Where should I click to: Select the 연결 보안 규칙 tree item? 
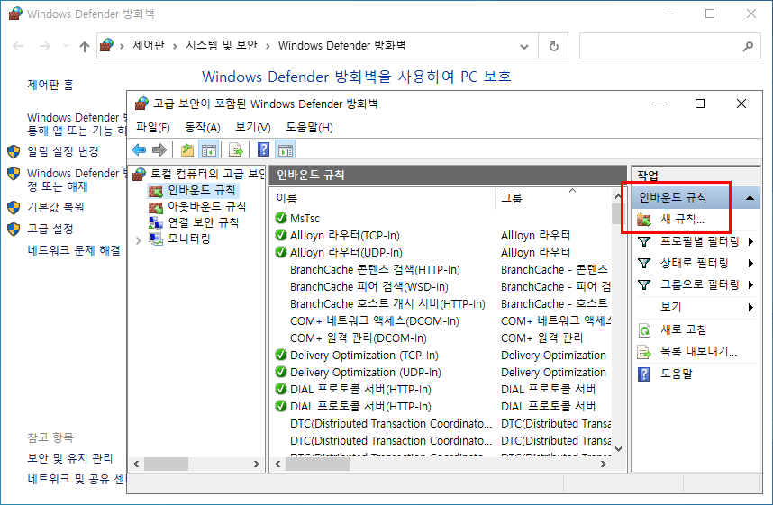coord(203,222)
